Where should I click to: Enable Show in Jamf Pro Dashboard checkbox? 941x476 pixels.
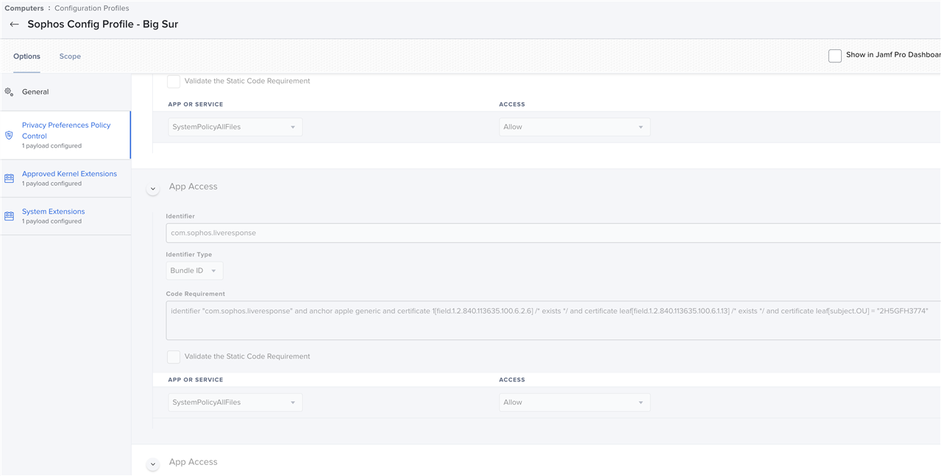click(835, 55)
